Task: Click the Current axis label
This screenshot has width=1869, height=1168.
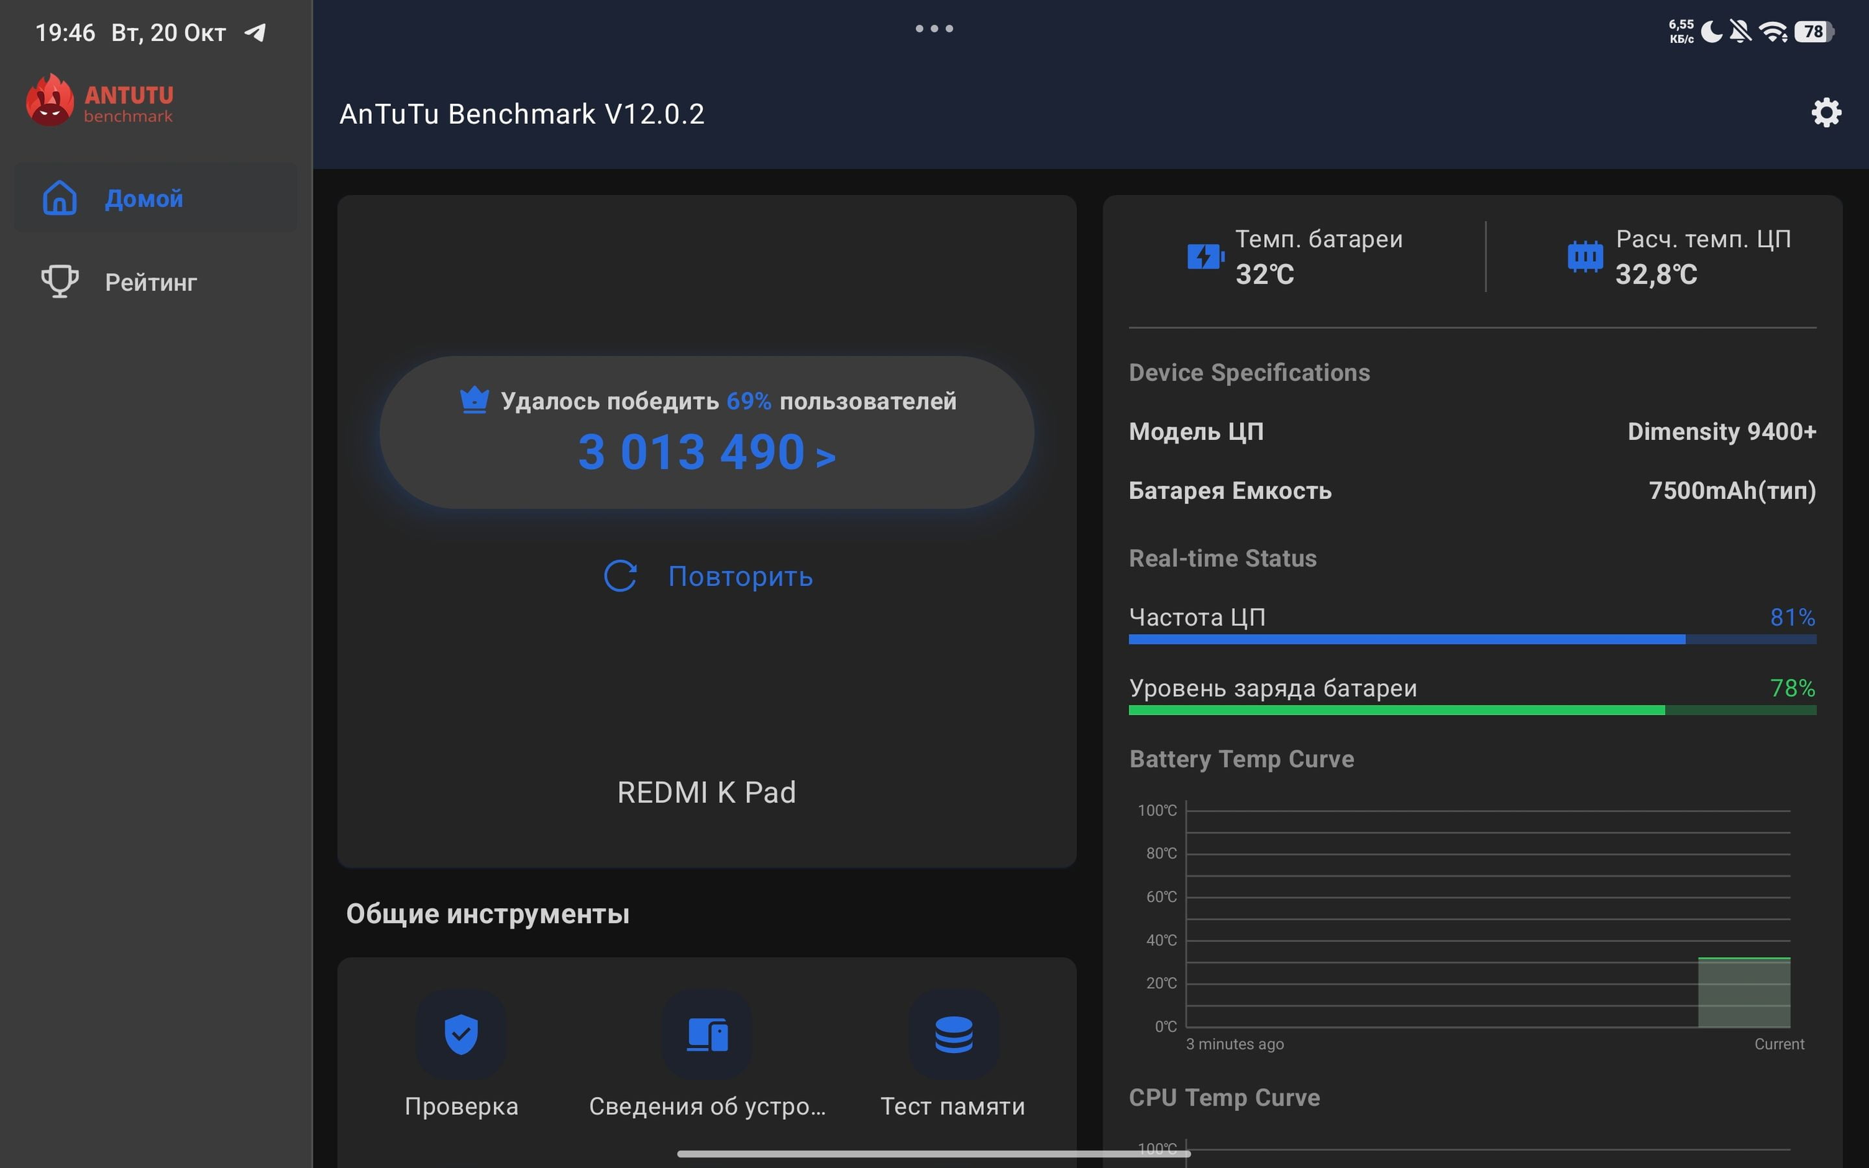Action: tap(1779, 1043)
